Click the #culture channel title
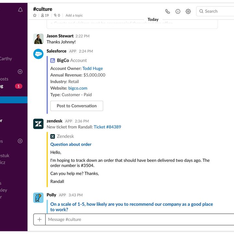 [x=43, y=9]
